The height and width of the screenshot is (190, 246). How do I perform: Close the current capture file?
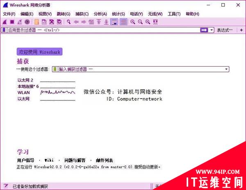point(52,22)
